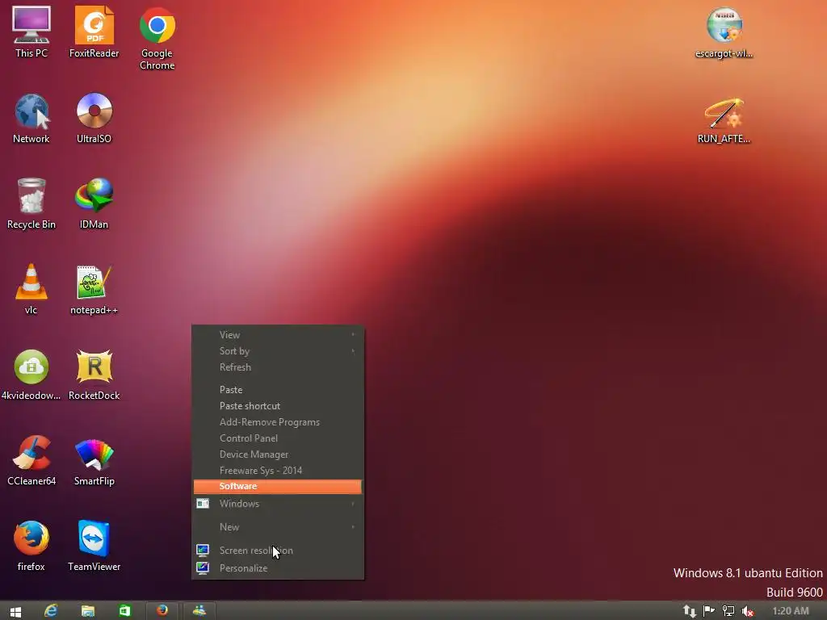Screen dimensions: 827x620
Task: Select the notepad++ desktop icon
Action: (94, 289)
